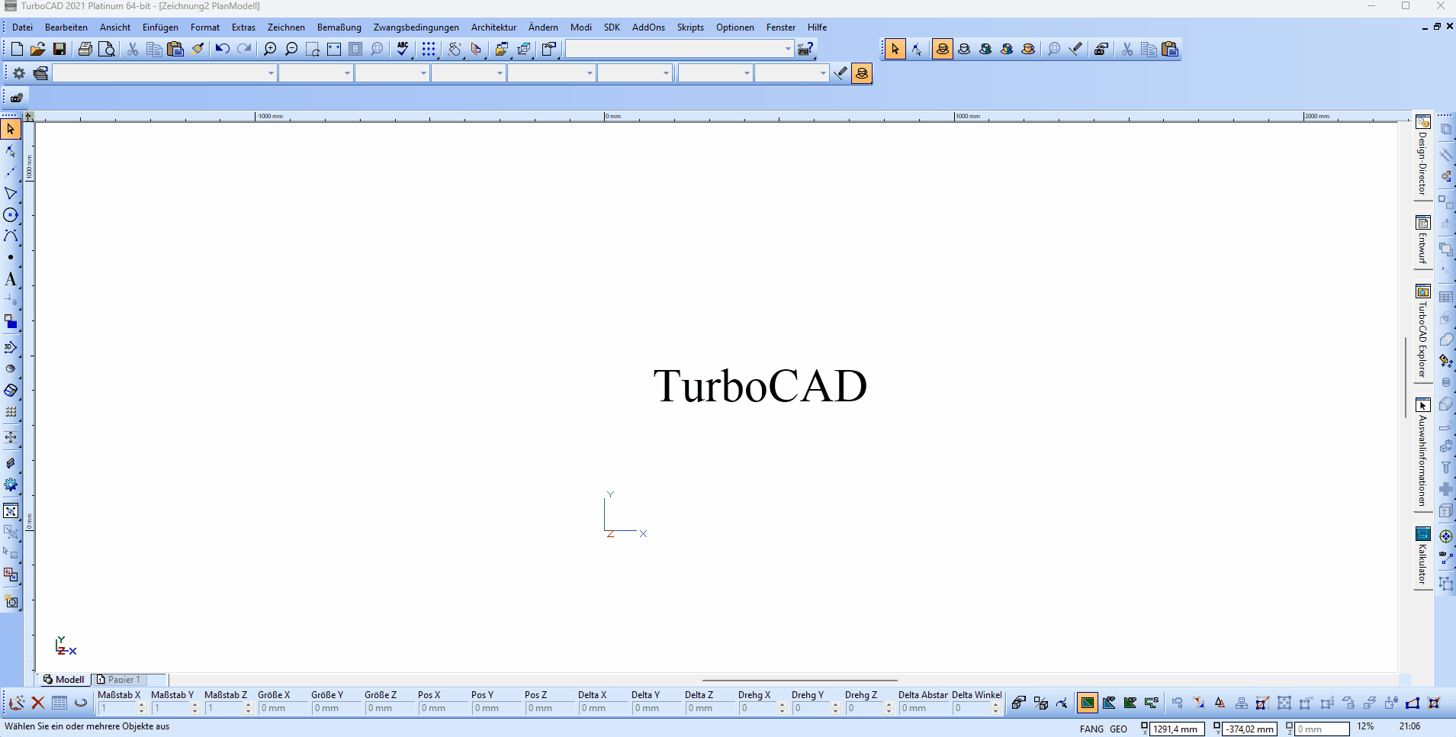The image size is (1456, 737).
Task: Click the Paste clipboard icon in main toolbar
Action: coord(175,49)
